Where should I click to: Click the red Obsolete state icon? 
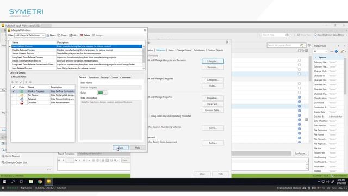tap(22, 103)
